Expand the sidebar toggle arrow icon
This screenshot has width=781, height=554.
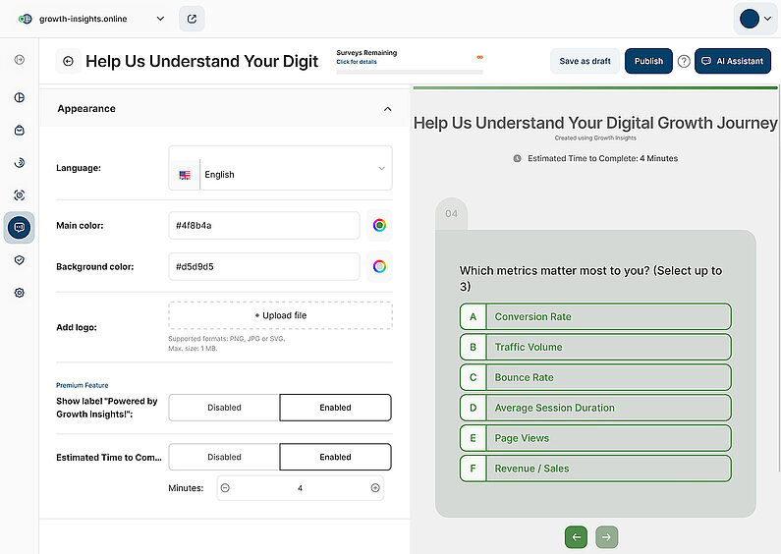click(20, 60)
